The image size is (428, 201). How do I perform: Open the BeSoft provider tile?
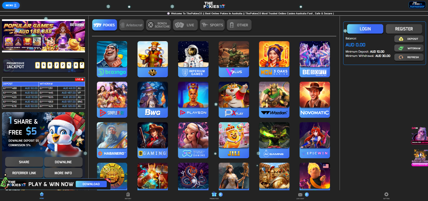click(x=315, y=59)
